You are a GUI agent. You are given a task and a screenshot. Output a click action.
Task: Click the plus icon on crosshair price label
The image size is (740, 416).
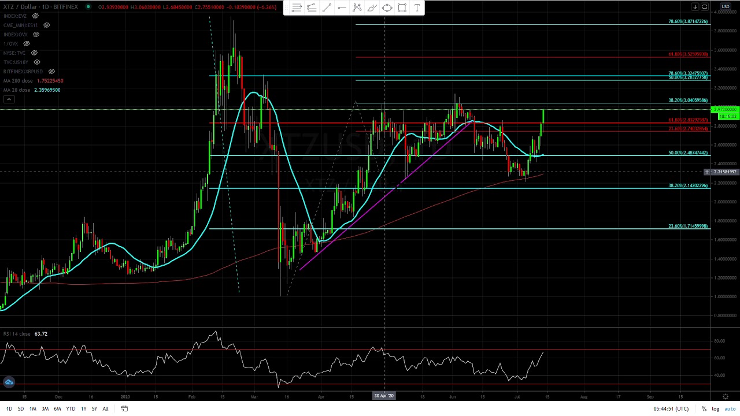point(706,172)
